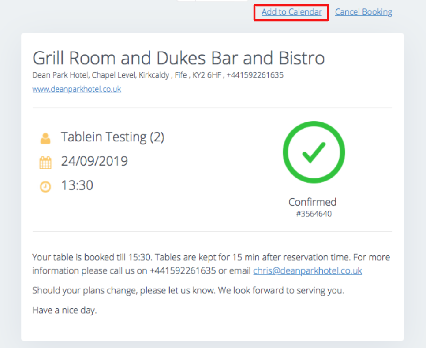This screenshot has height=348, width=426.
Task: Click the orange clock time icon
Action: click(45, 186)
